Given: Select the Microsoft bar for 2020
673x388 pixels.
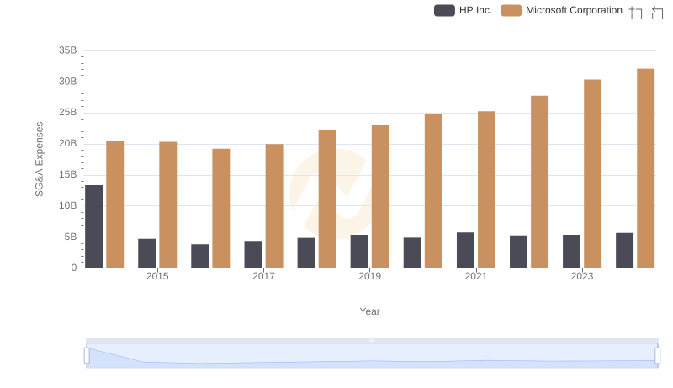Looking at the screenshot, I should point(433,191).
